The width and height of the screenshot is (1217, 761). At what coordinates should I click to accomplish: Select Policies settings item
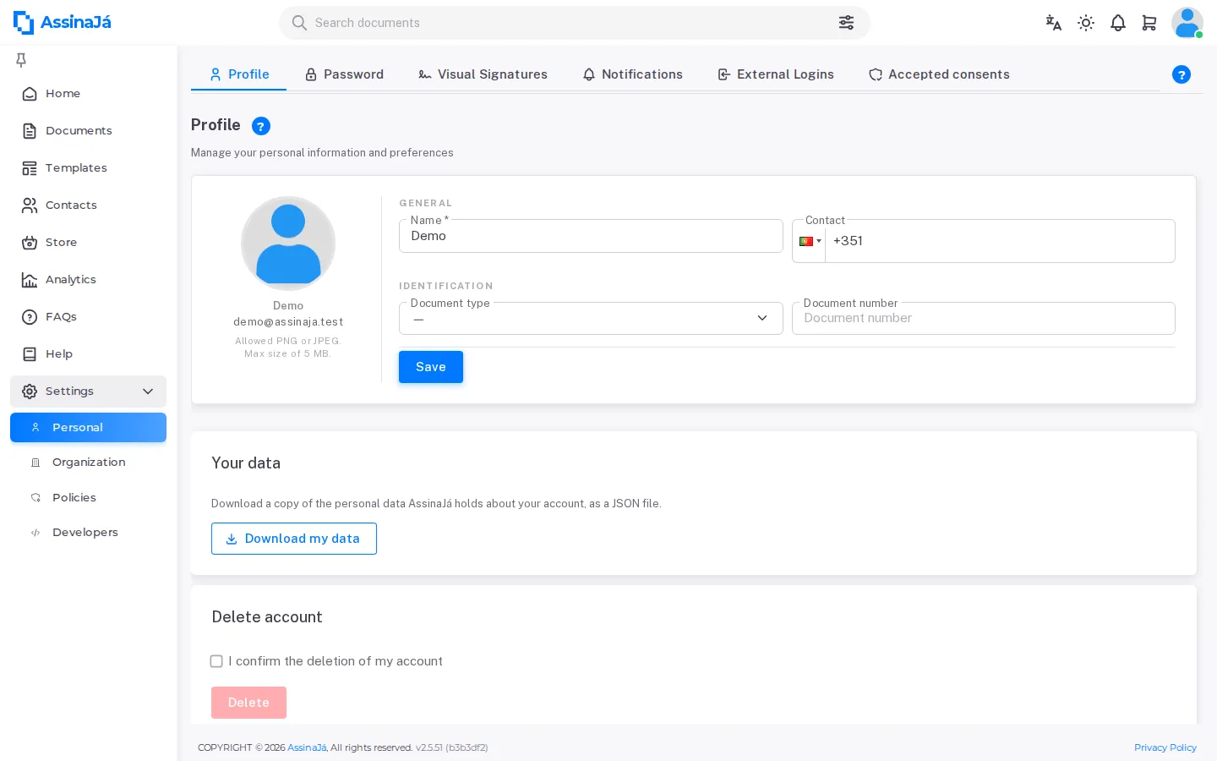click(88, 498)
